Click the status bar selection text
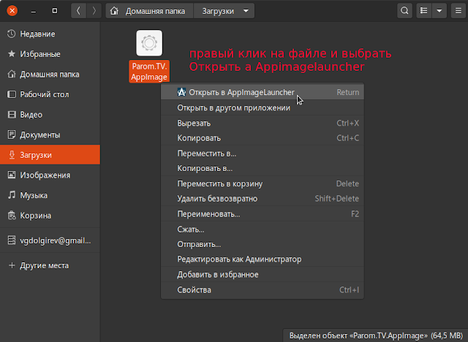This screenshot has width=468, height=342. (x=376, y=335)
